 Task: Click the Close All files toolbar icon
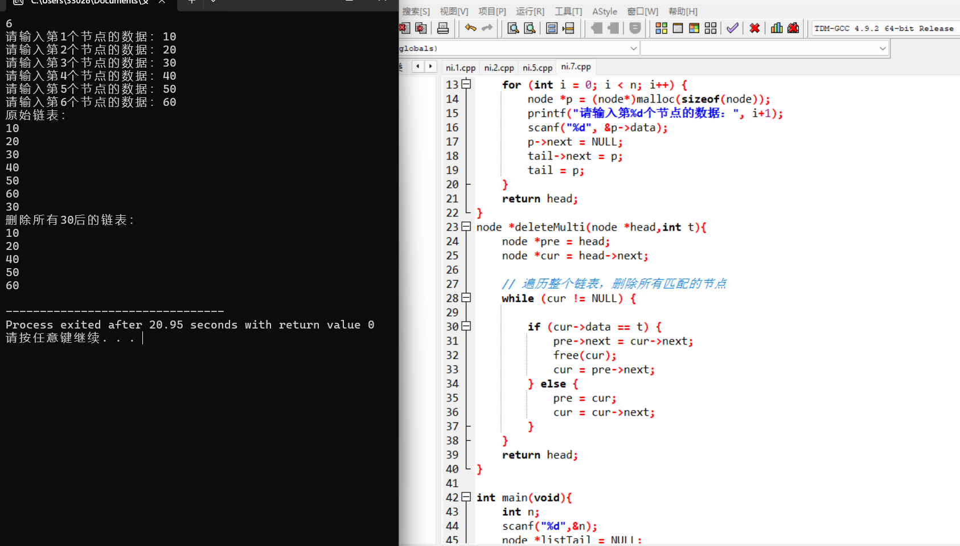(x=421, y=28)
